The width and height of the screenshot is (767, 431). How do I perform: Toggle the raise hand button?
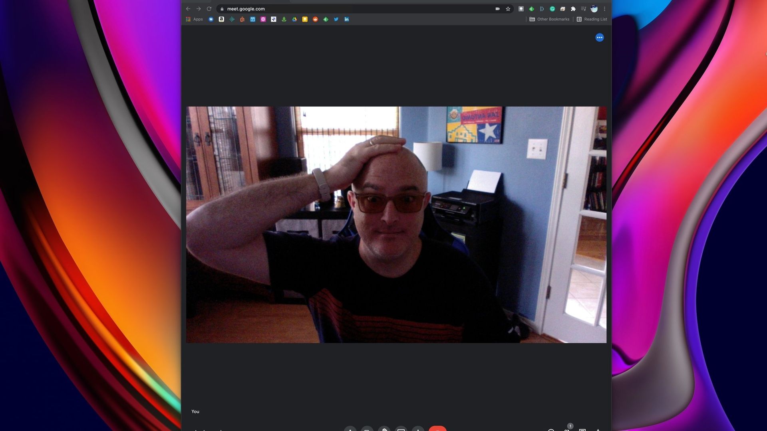click(x=384, y=429)
